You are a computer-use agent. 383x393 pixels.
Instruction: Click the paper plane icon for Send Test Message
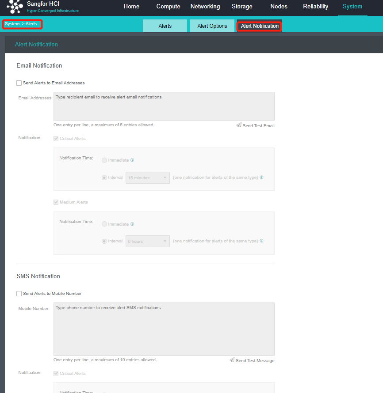(x=232, y=360)
